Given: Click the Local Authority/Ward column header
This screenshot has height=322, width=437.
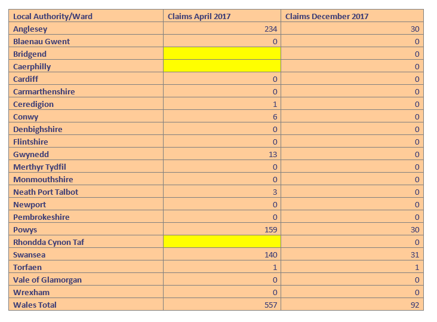Looking at the screenshot, I should (53, 16).
